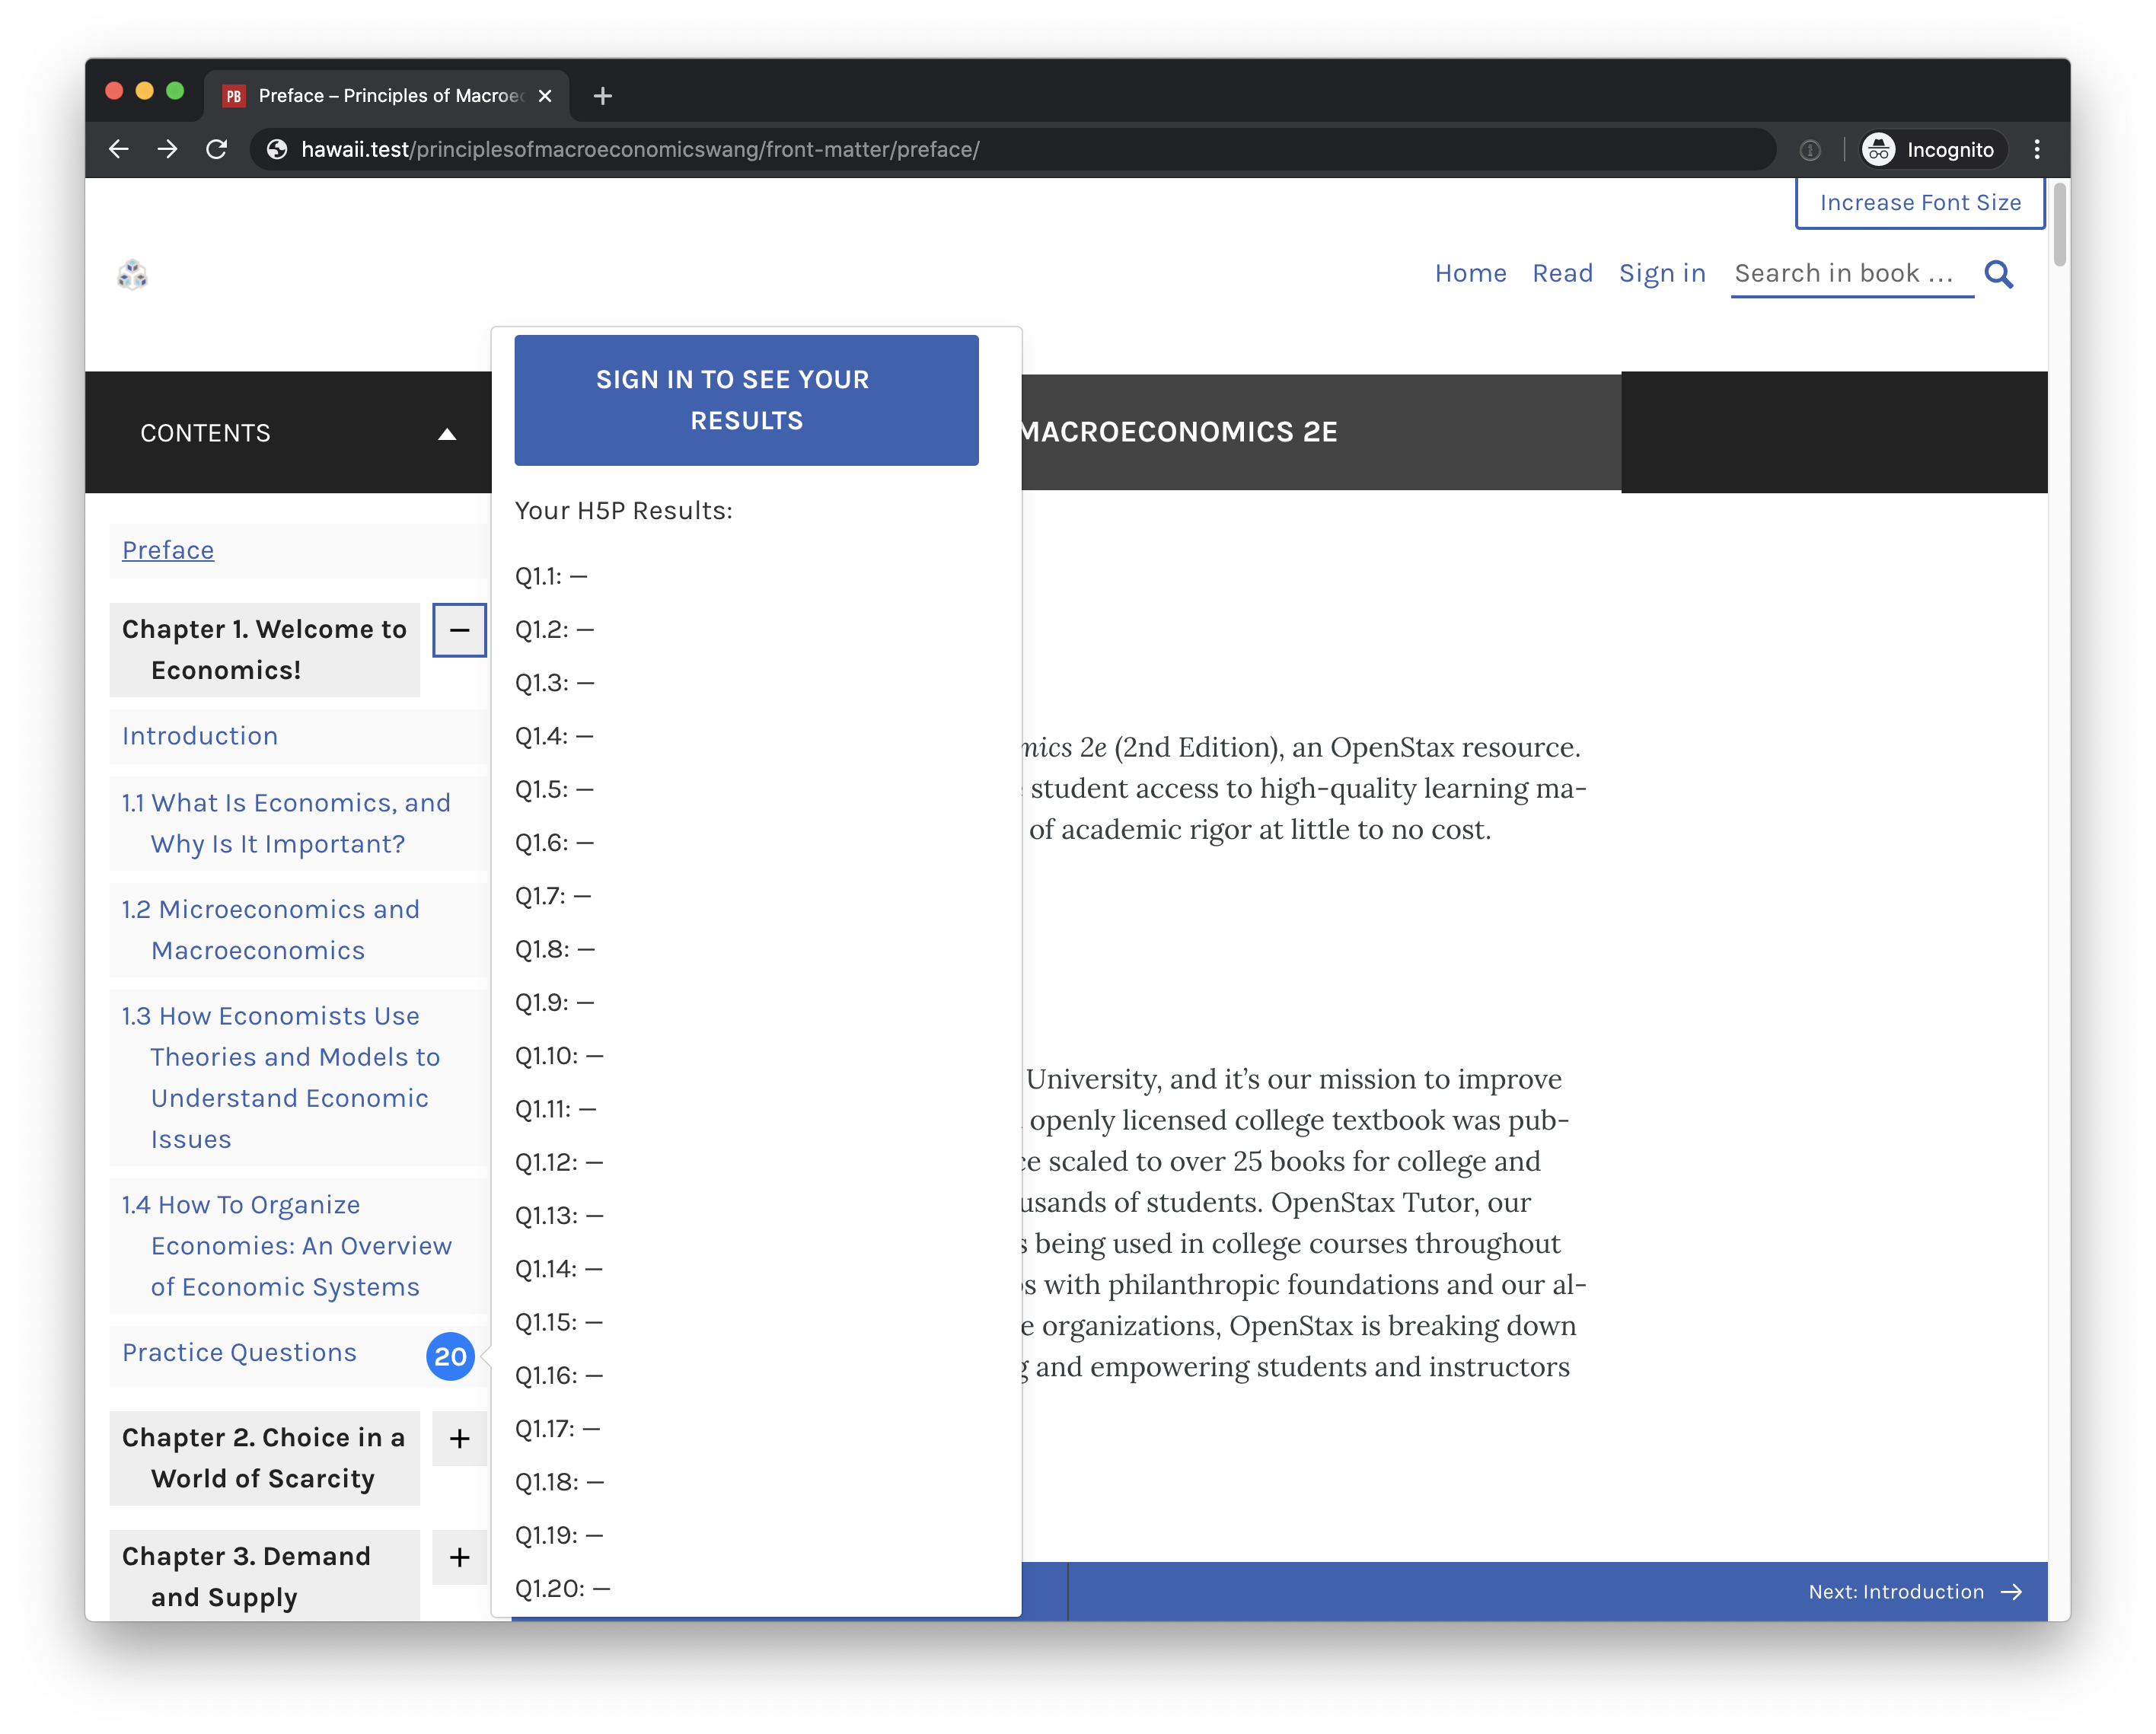The image size is (2156, 1734).
Task: Click the Incognito profile icon
Action: click(1878, 150)
